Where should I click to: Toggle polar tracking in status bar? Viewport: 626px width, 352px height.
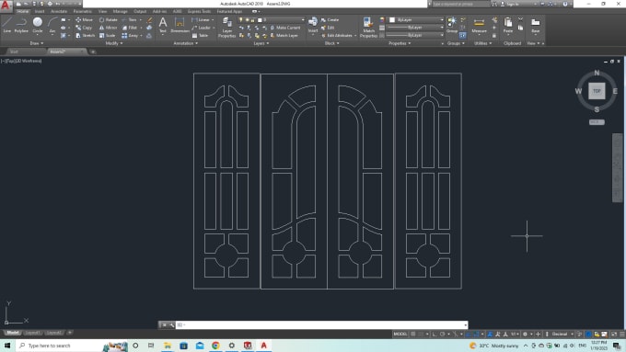[x=443, y=334]
